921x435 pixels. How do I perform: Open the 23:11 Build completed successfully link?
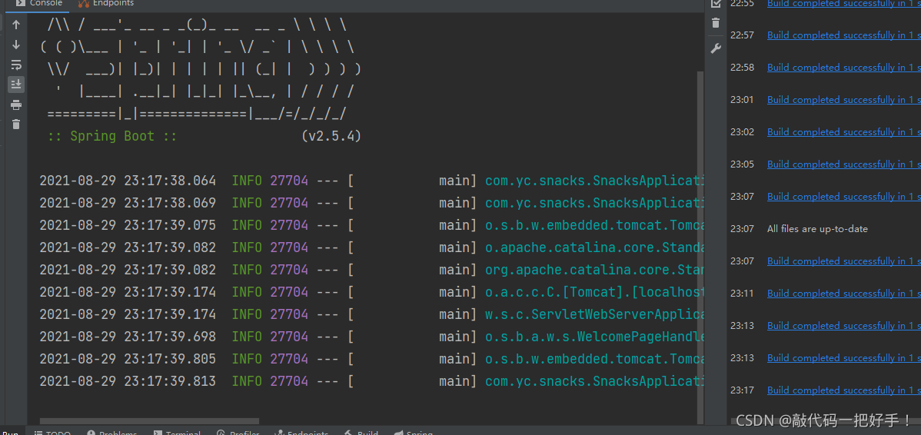(x=844, y=294)
